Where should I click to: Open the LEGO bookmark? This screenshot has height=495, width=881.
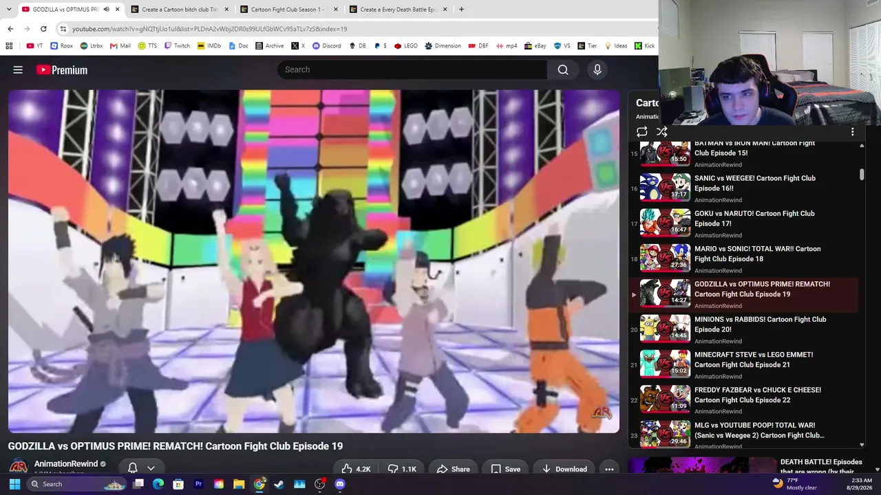point(405,46)
